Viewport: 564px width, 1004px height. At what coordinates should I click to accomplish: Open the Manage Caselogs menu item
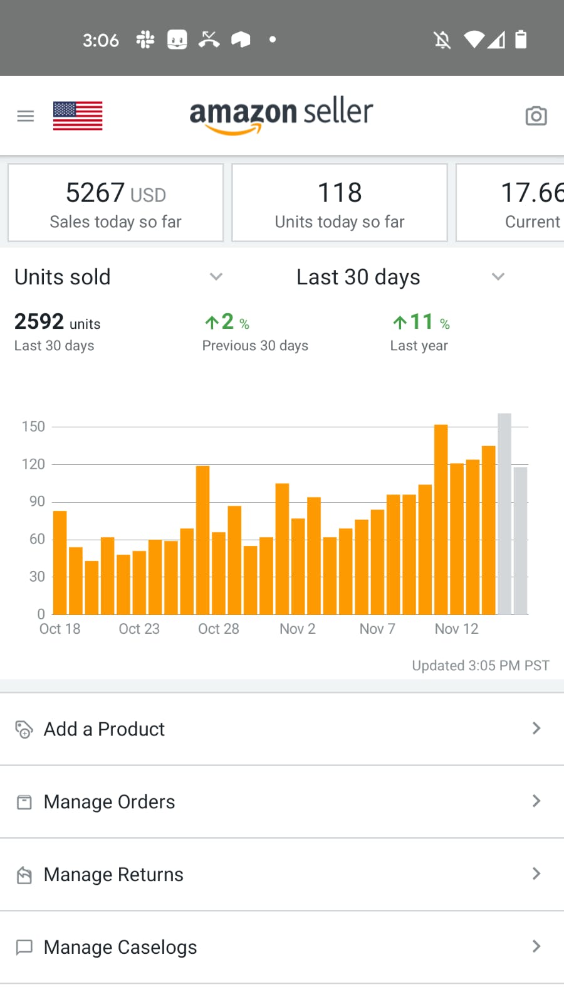pos(120,947)
